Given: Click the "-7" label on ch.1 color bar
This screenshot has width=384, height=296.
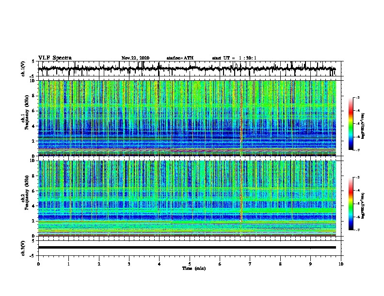Looking at the screenshot, I should 358,150.
